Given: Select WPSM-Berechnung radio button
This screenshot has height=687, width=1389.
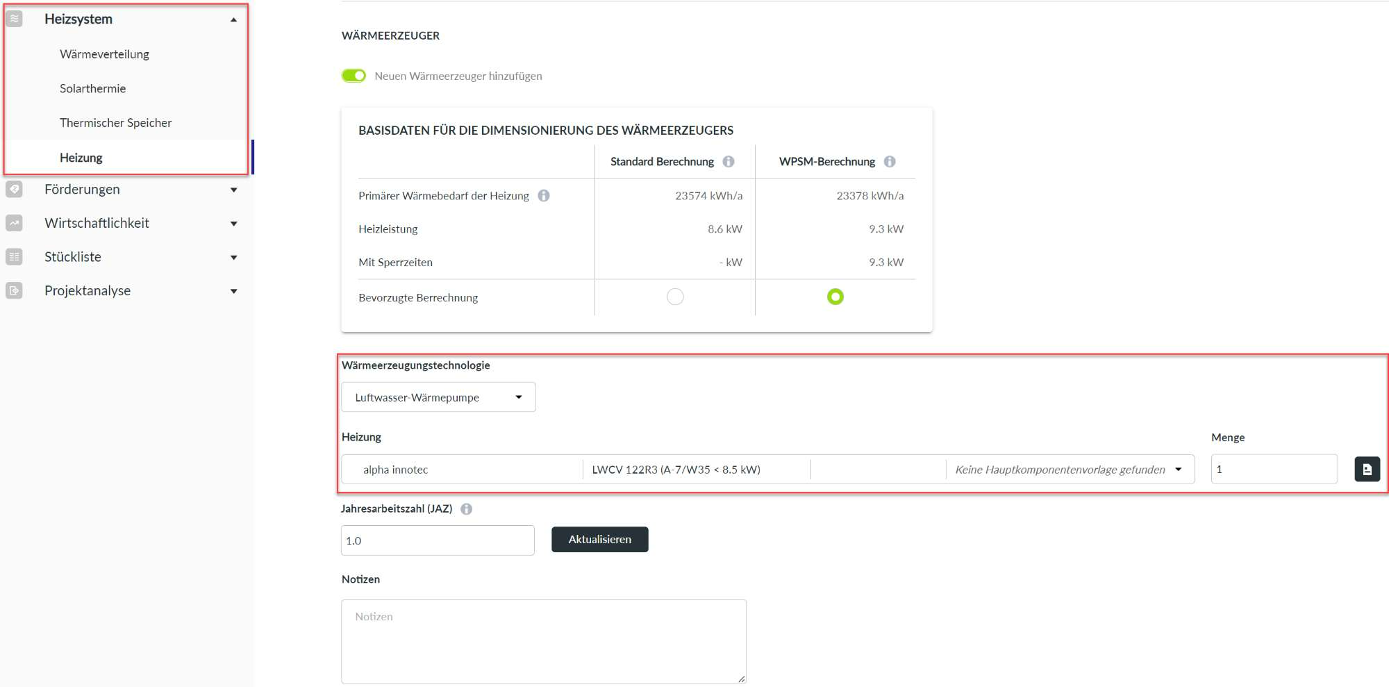Looking at the screenshot, I should click(x=835, y=297).
